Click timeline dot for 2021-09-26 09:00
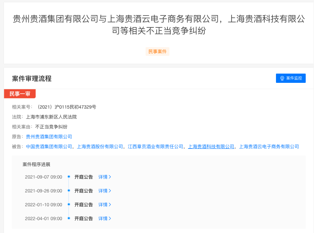 coord(69,191)
